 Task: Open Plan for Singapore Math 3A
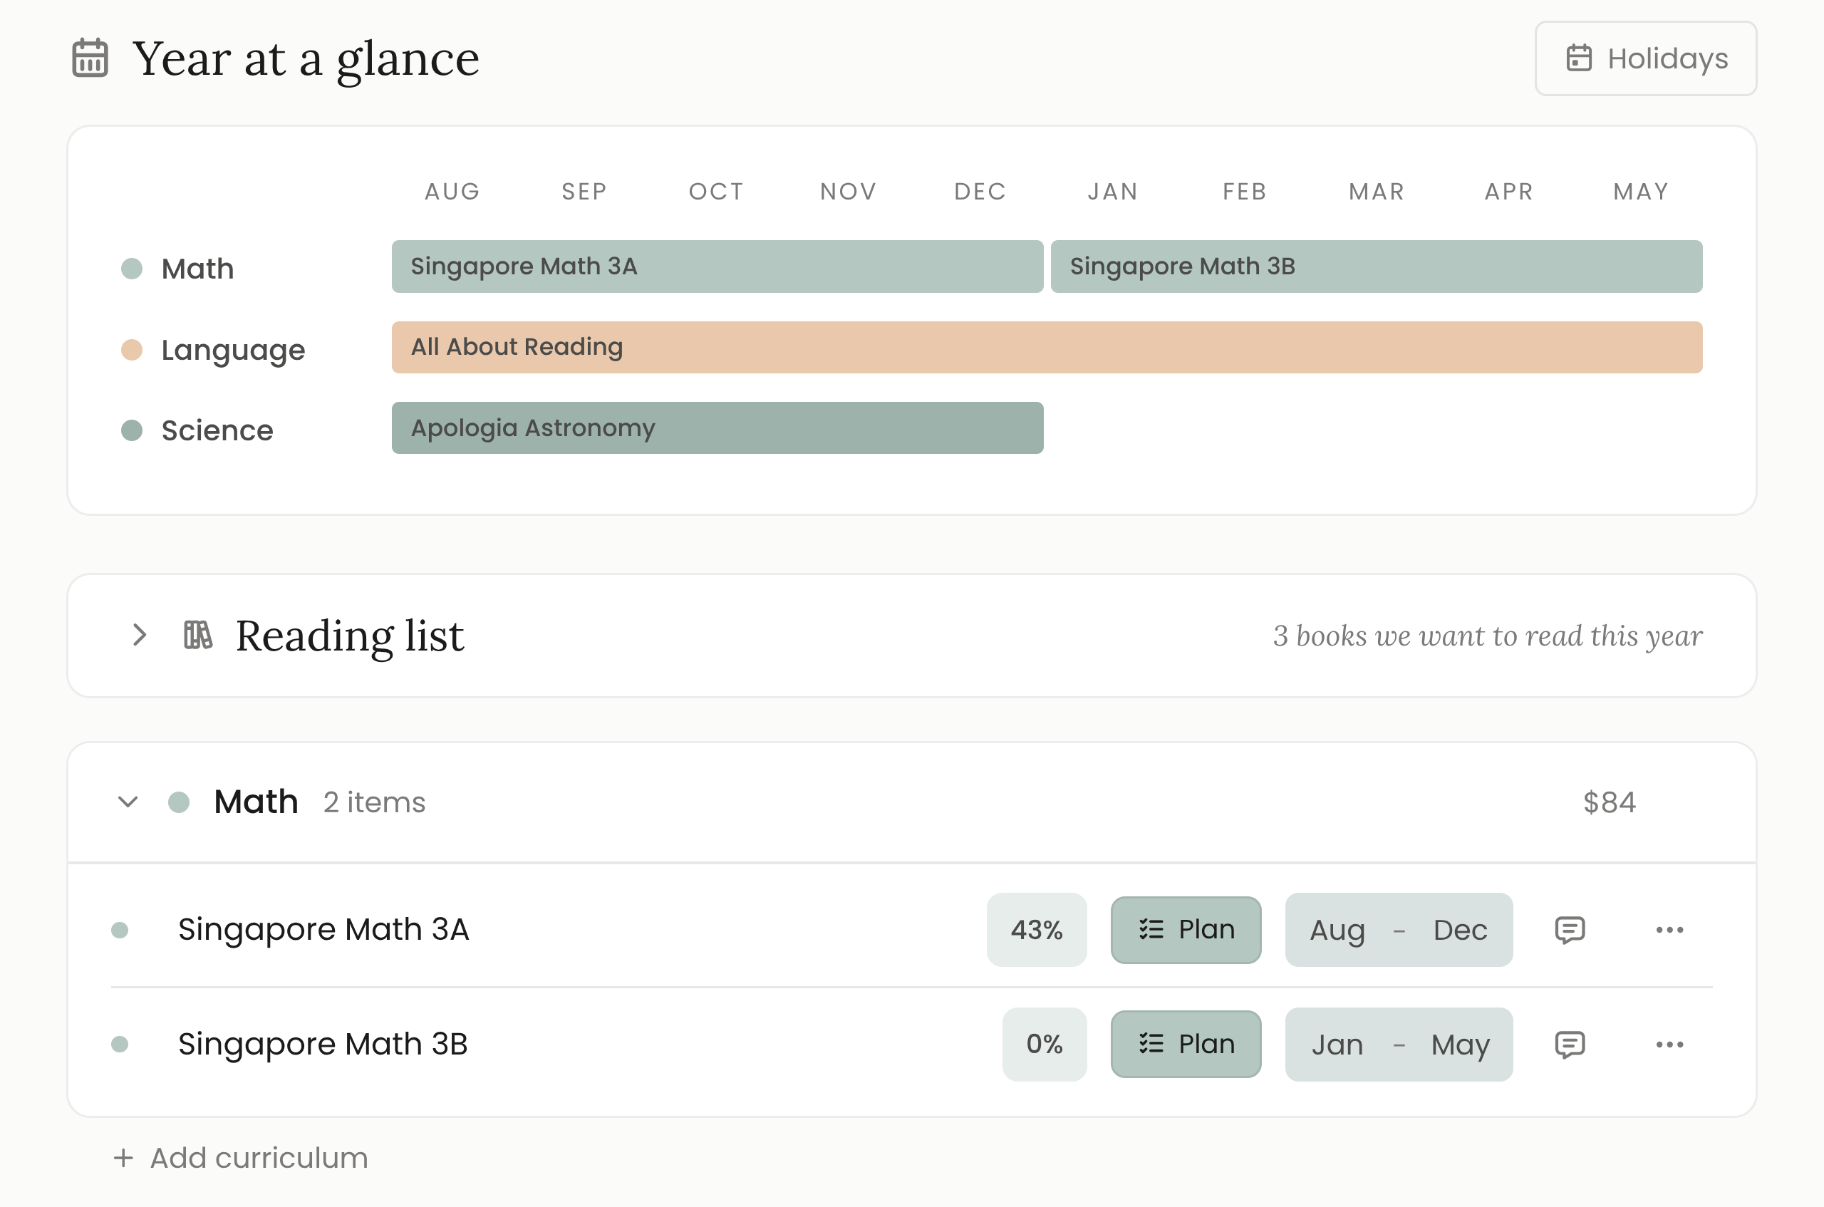(1186, 930)
